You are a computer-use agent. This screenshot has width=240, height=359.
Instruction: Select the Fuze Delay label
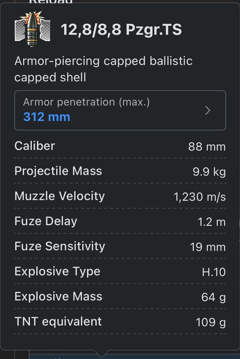[46, 221]
